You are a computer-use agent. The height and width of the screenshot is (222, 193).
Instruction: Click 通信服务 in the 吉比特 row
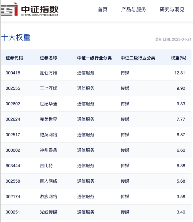(x=86, y=166)
